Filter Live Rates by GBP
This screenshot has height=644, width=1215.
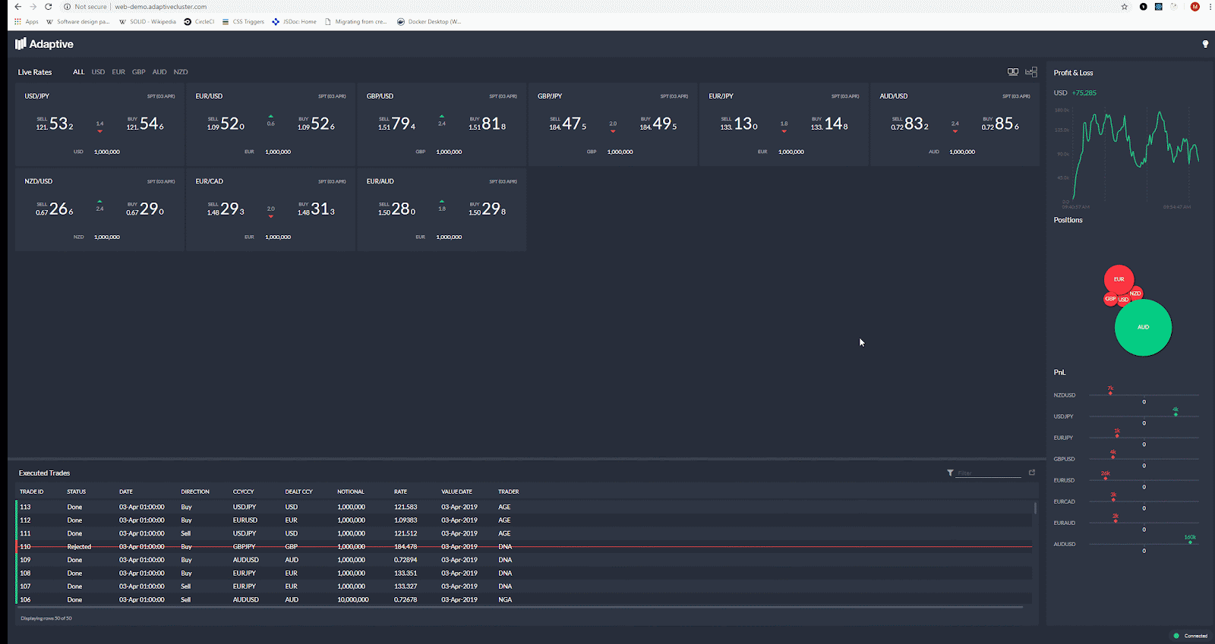coord(139,72)
